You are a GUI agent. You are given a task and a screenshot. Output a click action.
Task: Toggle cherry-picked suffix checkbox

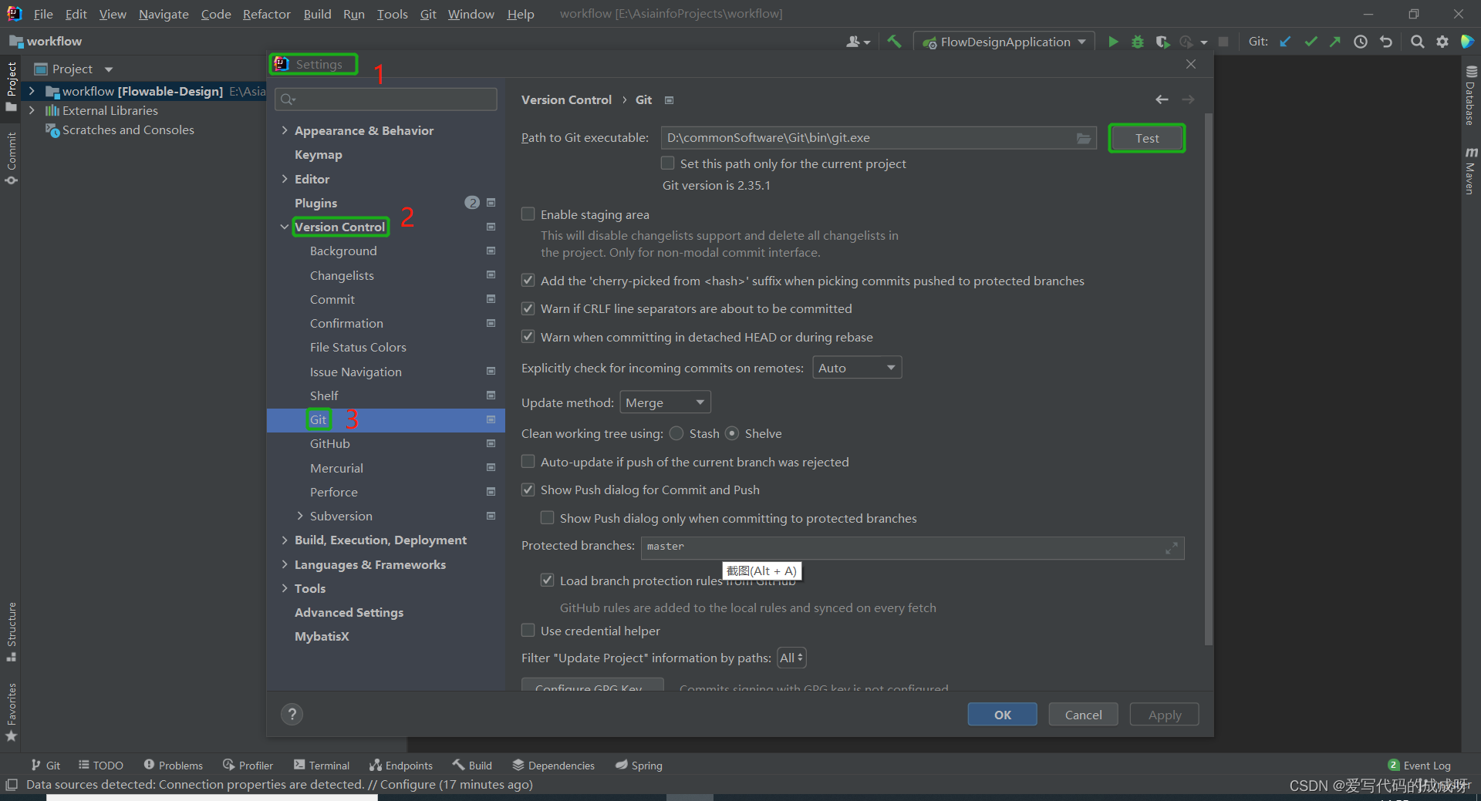[x=528, y=281]
